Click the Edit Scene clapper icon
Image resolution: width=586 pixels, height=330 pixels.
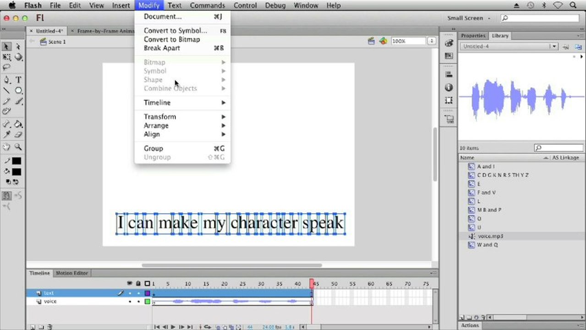pyautogui.click(x=372, y=41)
